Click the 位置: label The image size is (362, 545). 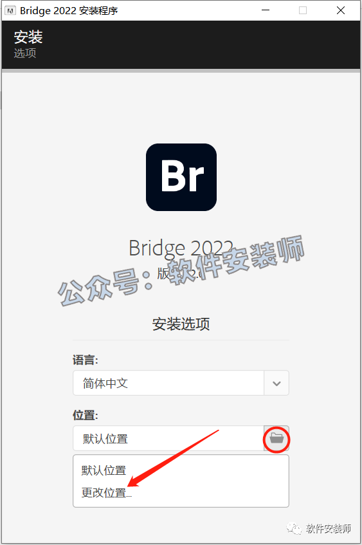[86, 415]
